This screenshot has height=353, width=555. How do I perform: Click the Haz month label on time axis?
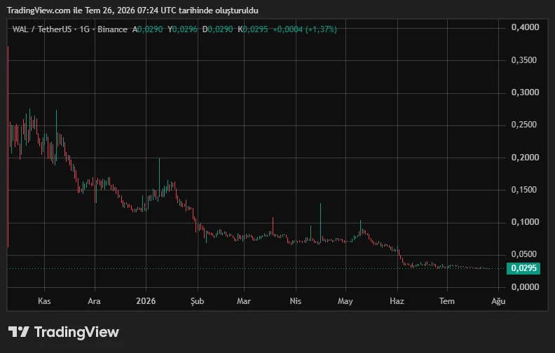click(x=397, y=301)
